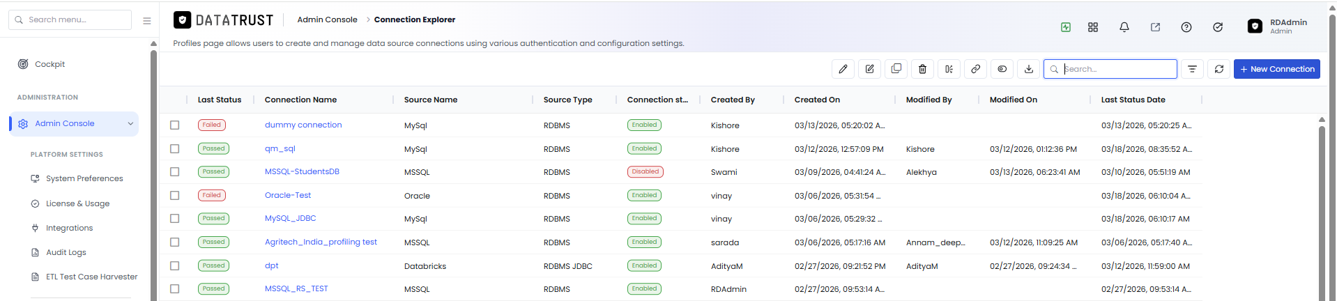Viewport: 1337px width, 301px height.
Task: Collapse the Admin Console sidebar section
Action: tap(130, 124)
